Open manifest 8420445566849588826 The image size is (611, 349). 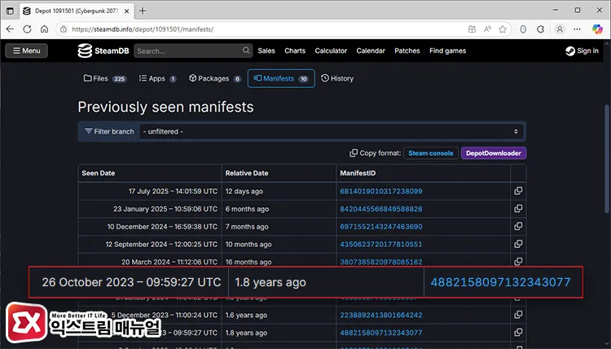(381, 209)
